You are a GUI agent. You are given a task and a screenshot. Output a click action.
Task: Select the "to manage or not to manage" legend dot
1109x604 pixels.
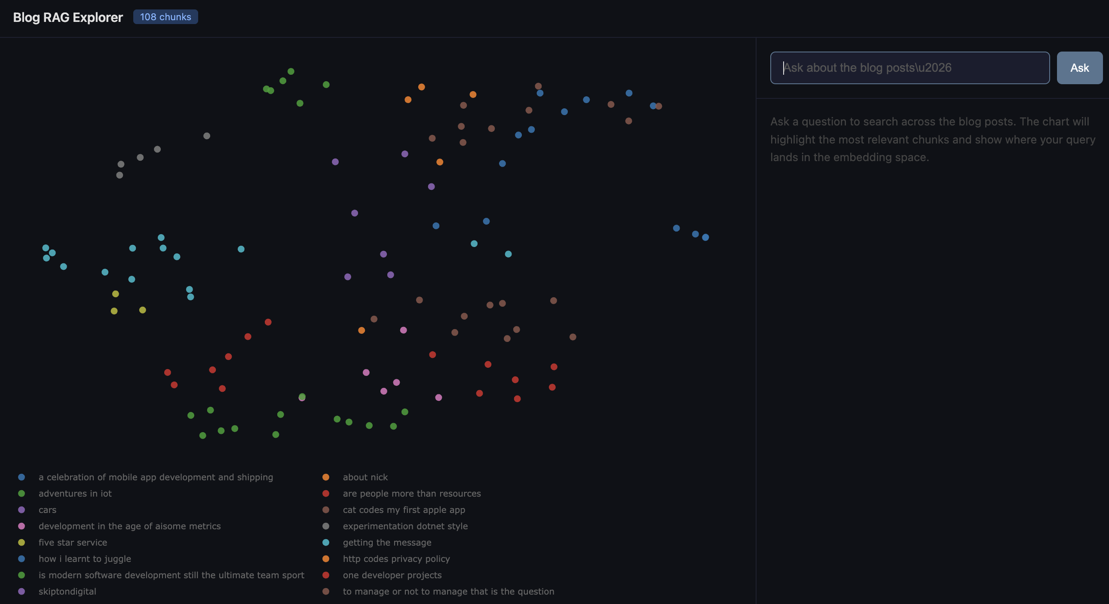click(x=326, y=592)
